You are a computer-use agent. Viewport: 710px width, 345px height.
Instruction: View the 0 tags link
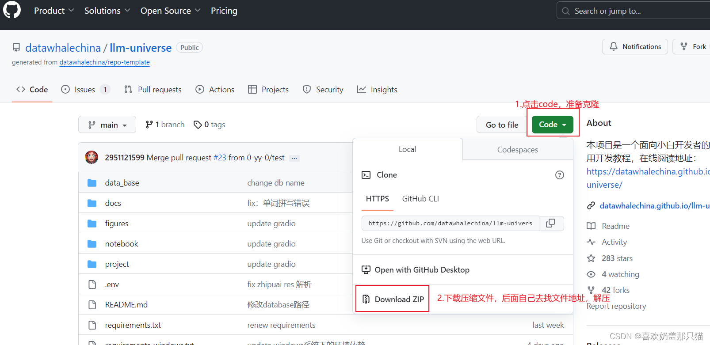210,125
